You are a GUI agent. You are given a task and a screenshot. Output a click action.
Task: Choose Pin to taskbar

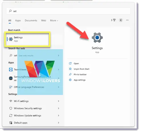coord(80,74)
